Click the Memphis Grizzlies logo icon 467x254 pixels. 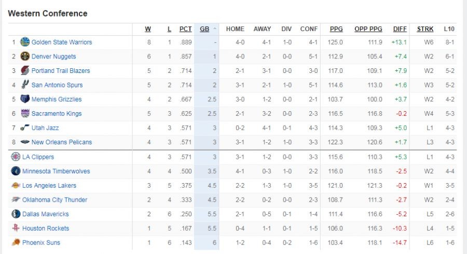(x=25, y=99)
